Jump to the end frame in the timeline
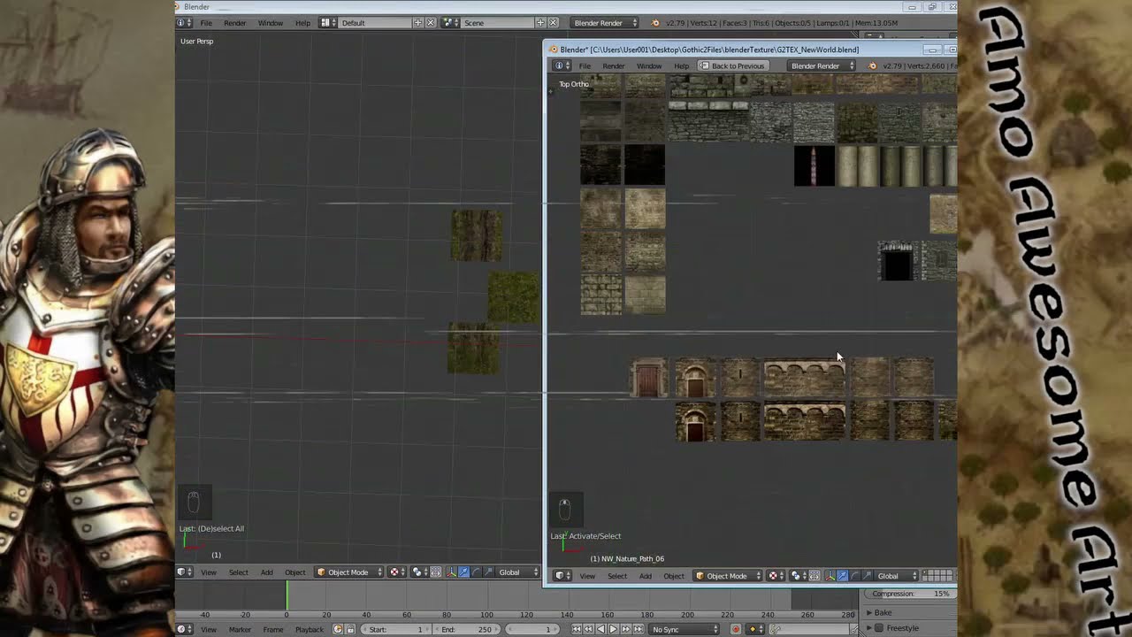The height and width of the screenshot is (637, 1132). (x=639, y=630)
